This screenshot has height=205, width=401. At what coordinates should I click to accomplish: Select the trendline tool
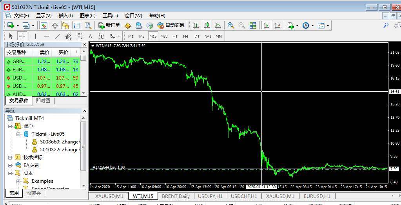(57, 36)
